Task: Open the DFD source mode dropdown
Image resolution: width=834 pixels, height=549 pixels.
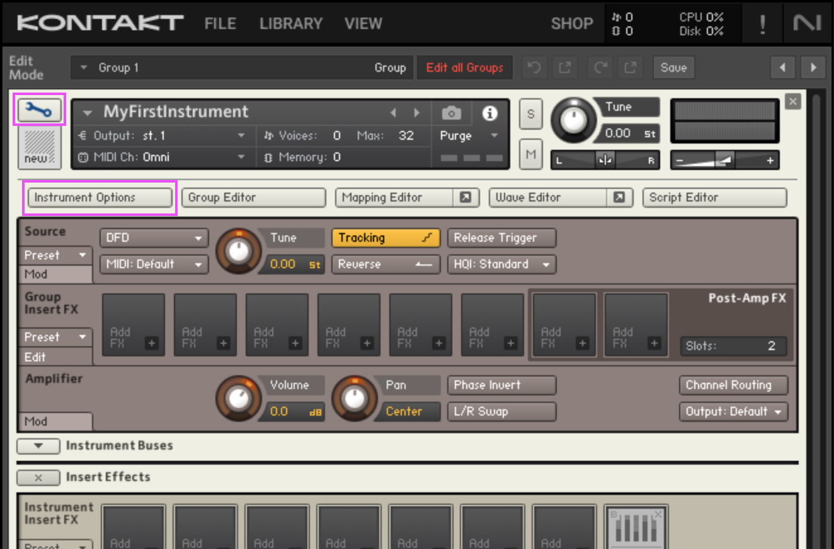Action: tap(154, 238)
